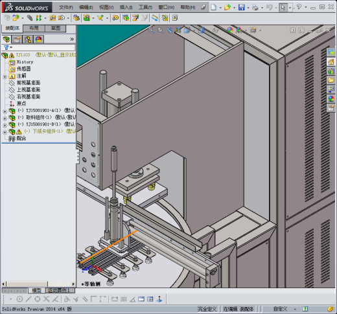Switch to the 布局 tab
The image size is (337, 314).
[x=34, y=28]
